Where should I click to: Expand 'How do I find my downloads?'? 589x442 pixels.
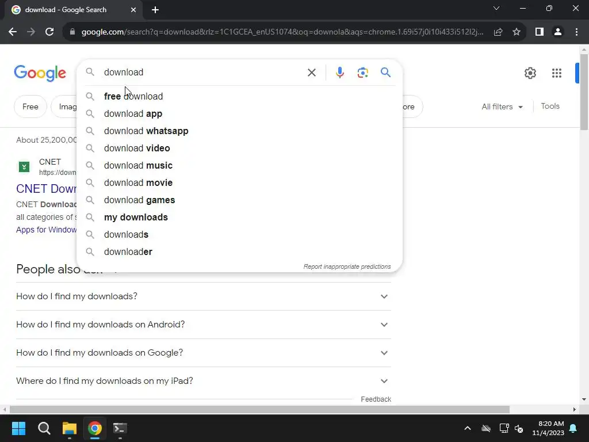click(x=204, y=296)
